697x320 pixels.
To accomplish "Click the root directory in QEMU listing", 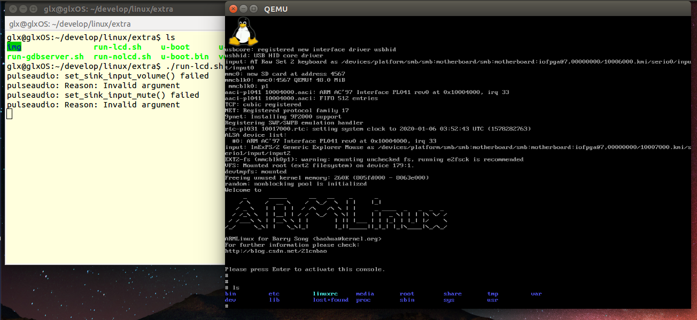I will [407, 294].
